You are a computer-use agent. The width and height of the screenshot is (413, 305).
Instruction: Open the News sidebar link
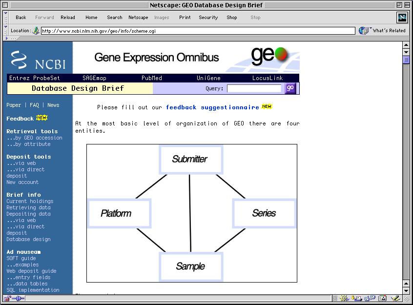coord(53,105)
